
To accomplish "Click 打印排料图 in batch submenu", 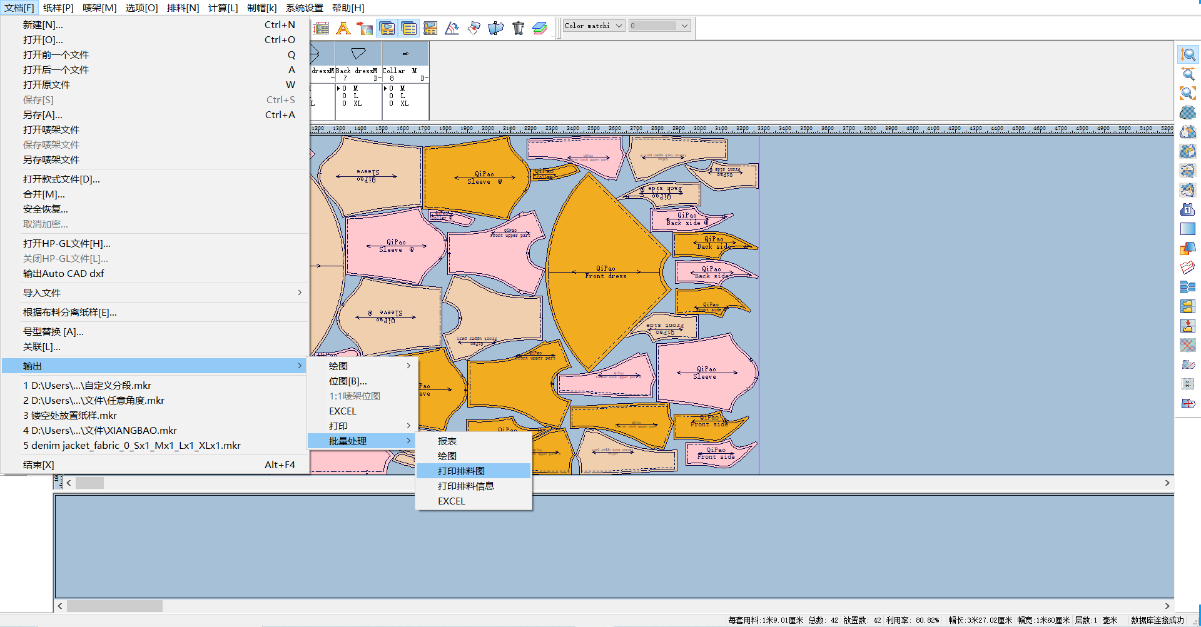I will [x=474, y=471].
